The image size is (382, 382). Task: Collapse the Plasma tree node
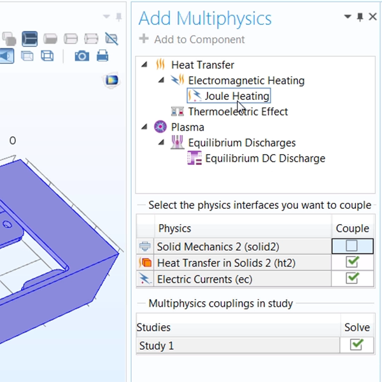tap(144, 127)
